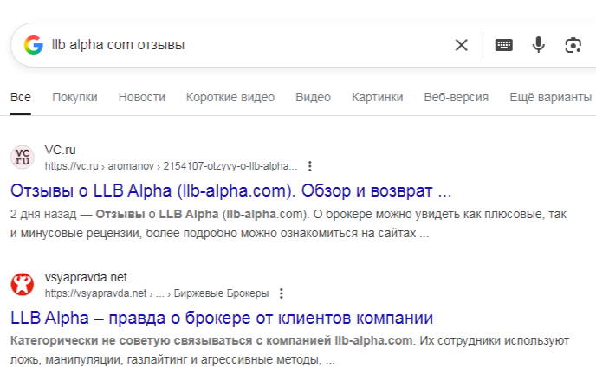Click the https://vsyapravda.net breadcrumb URL

pyautogui.click(x=157, y=293)
